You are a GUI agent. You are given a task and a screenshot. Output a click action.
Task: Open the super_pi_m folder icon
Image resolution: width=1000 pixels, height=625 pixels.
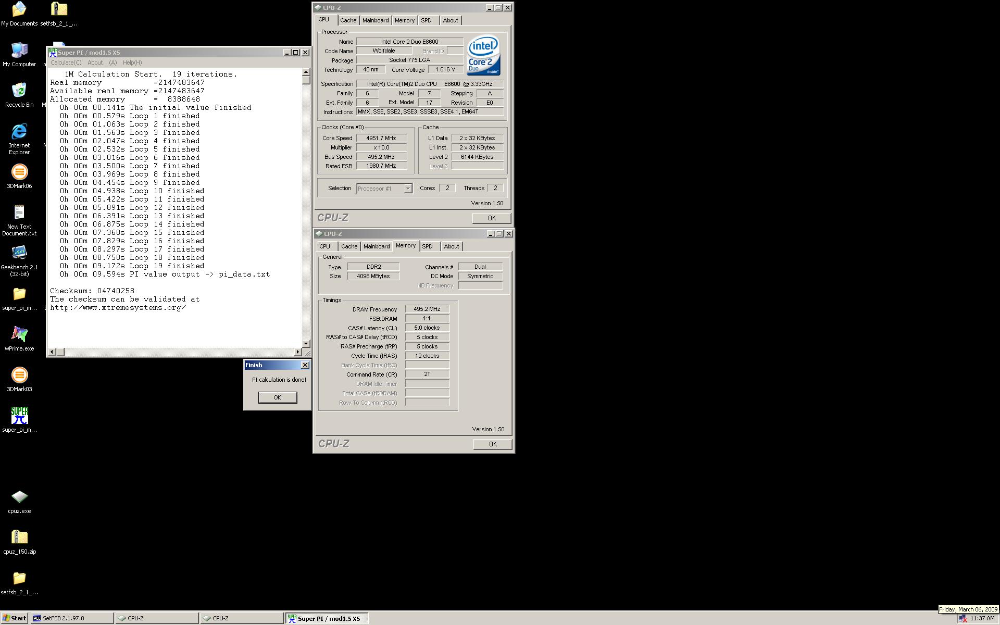coord(19,298)
